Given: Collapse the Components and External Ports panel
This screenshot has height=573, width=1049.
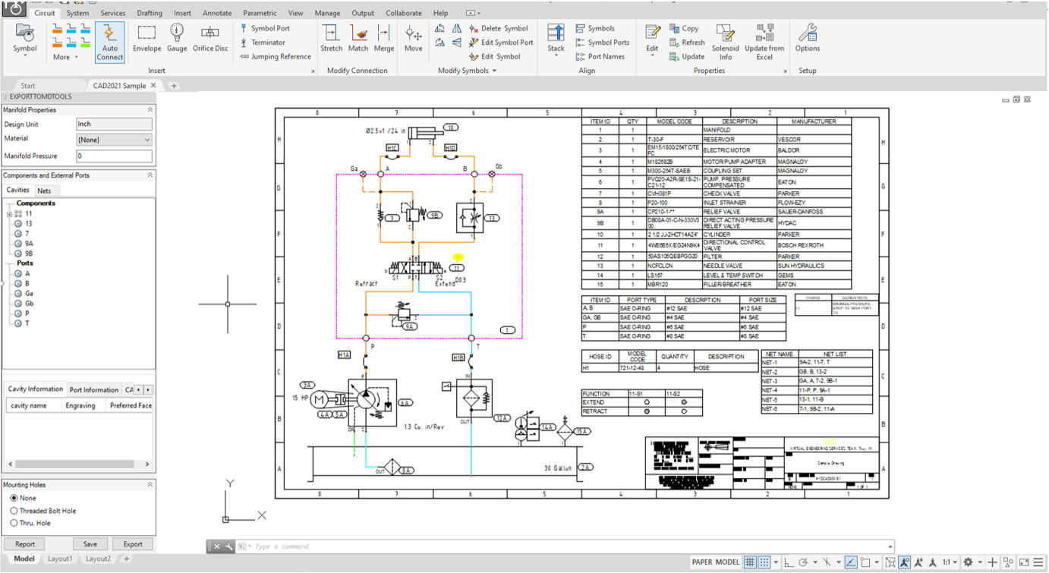Looking at the screenshot, I should click(x=150, y=175).
